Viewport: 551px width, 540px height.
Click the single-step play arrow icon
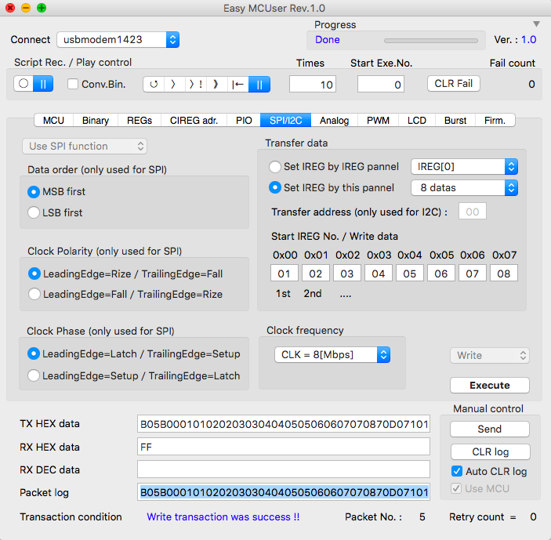click(x=173, y=85)
